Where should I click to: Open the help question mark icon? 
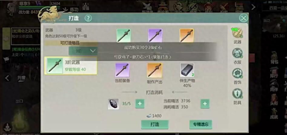pyautogui.click(x=88, y=18)
